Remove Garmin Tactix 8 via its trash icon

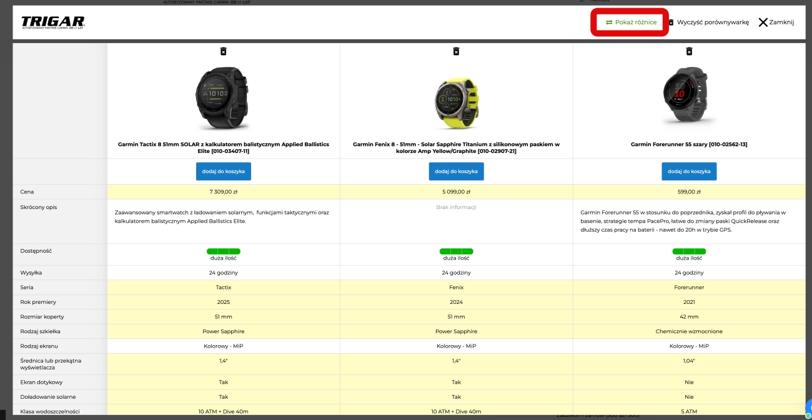(x=223, y=51)
